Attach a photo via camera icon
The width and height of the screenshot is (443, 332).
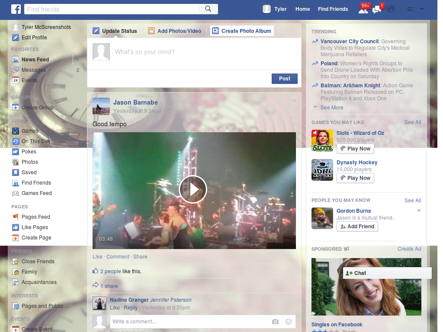point(275,322)
